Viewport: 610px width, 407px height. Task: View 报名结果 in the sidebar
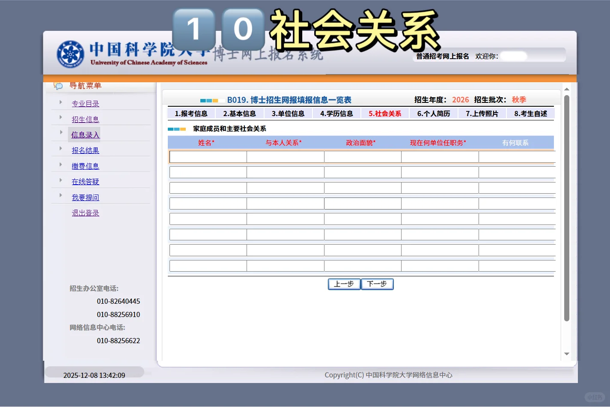pos(86,150)
